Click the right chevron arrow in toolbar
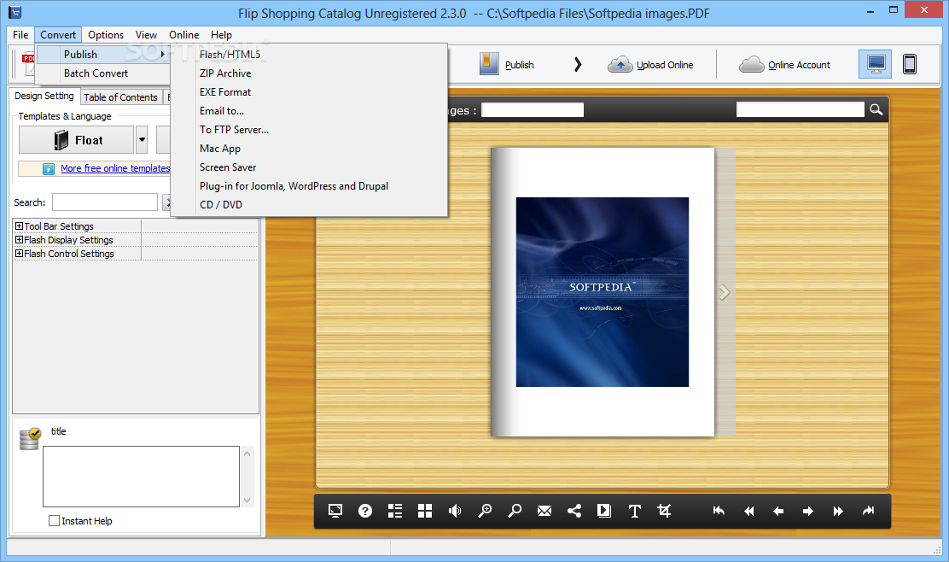This screenshot has width=949, height=562. 578,64
